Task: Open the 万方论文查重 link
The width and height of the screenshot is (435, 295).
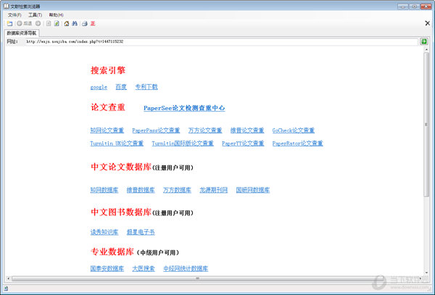Action: tap(205, 130)
